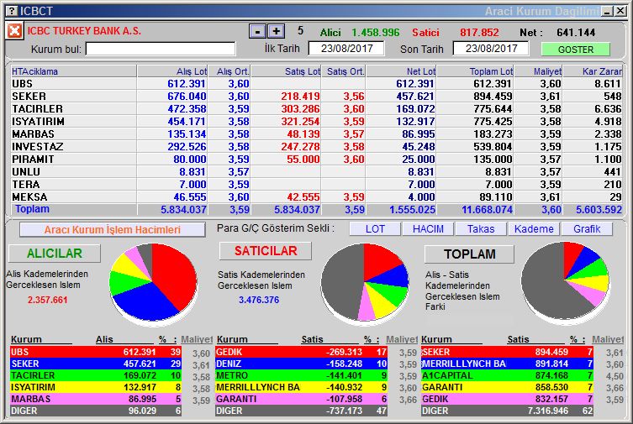Image resolution: width=633 pixels, height=424 pixels.
Task: Click blue DENIZ row in sellers list
Action: (301, 364)
